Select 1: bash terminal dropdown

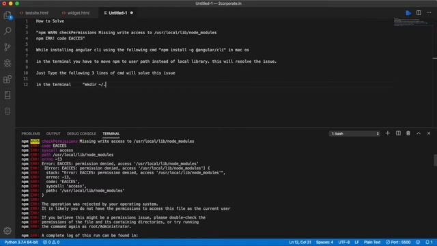pos(354,134)
